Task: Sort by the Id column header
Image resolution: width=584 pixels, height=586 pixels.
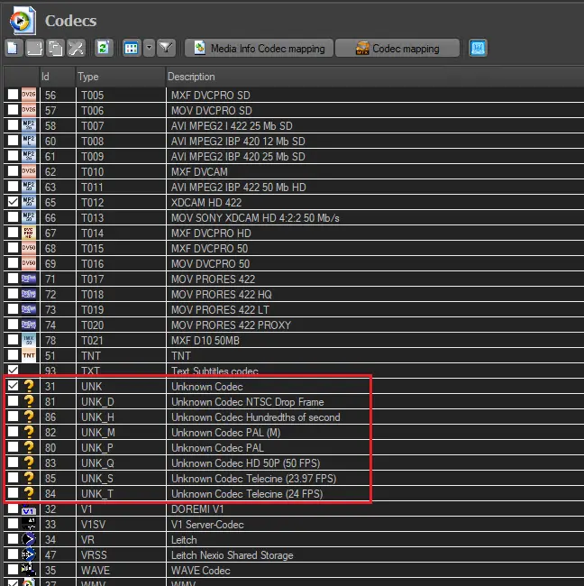Action: click(56, 77)
